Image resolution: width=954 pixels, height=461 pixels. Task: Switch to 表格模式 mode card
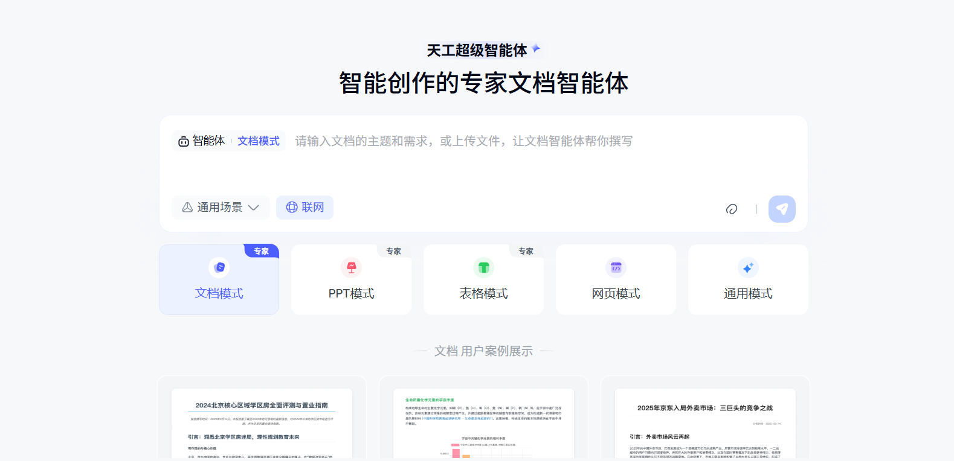pyautogui.click(x=483, y=279)
